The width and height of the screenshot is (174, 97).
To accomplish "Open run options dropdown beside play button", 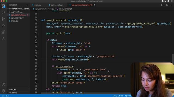I will [x=164, y=5].
